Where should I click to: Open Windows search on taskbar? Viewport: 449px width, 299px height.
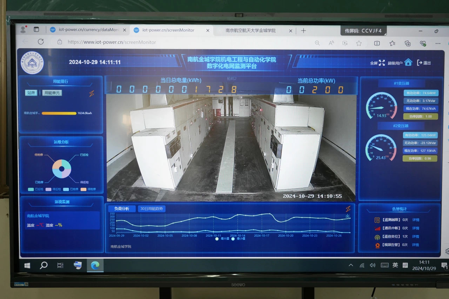point(43,265)
